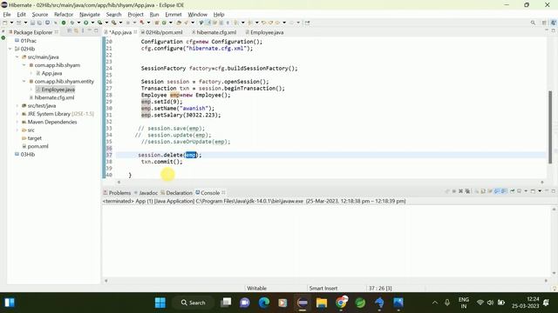Click the Debug bug icon in toolbar
Viewport: 558px width, 313px height.
tap(71, 23)
